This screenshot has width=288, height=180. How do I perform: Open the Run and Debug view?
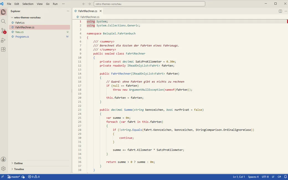coord(3,40)
